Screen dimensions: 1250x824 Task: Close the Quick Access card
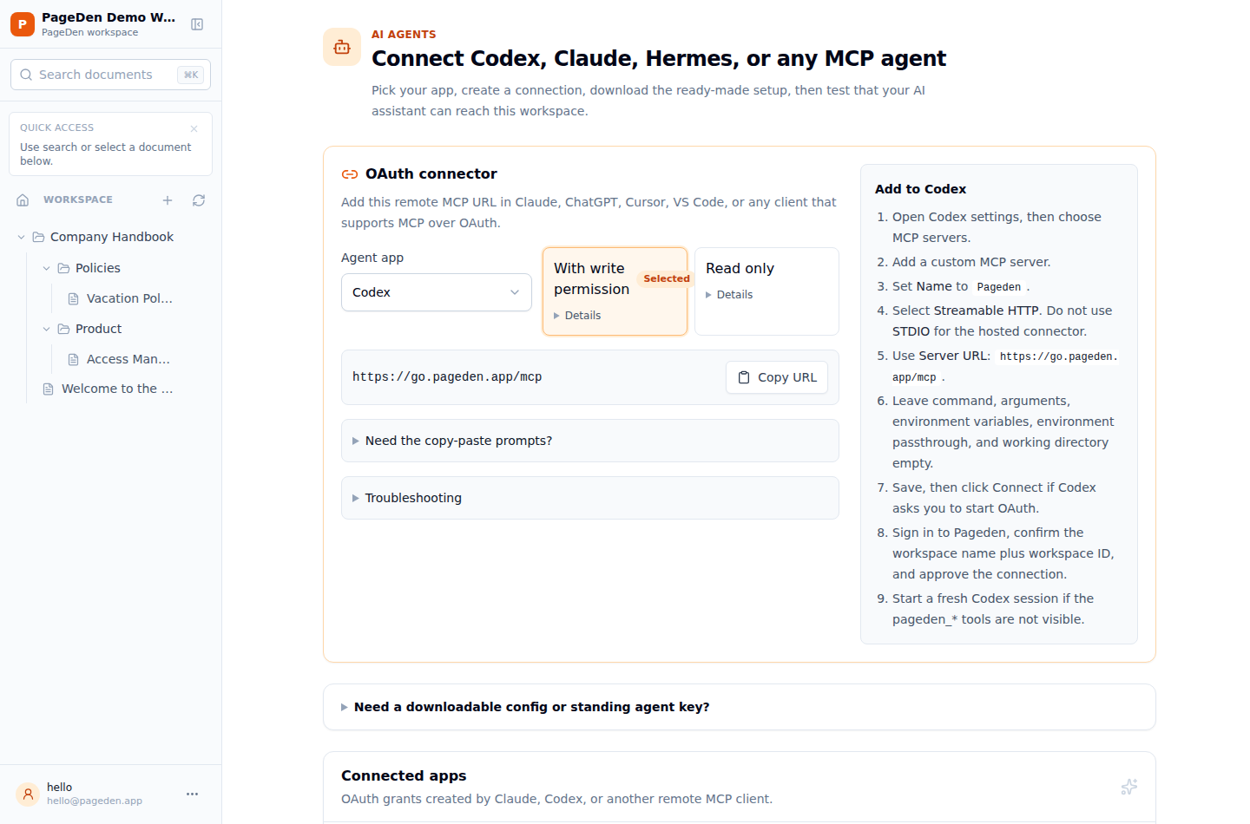(x=194, y=128)
